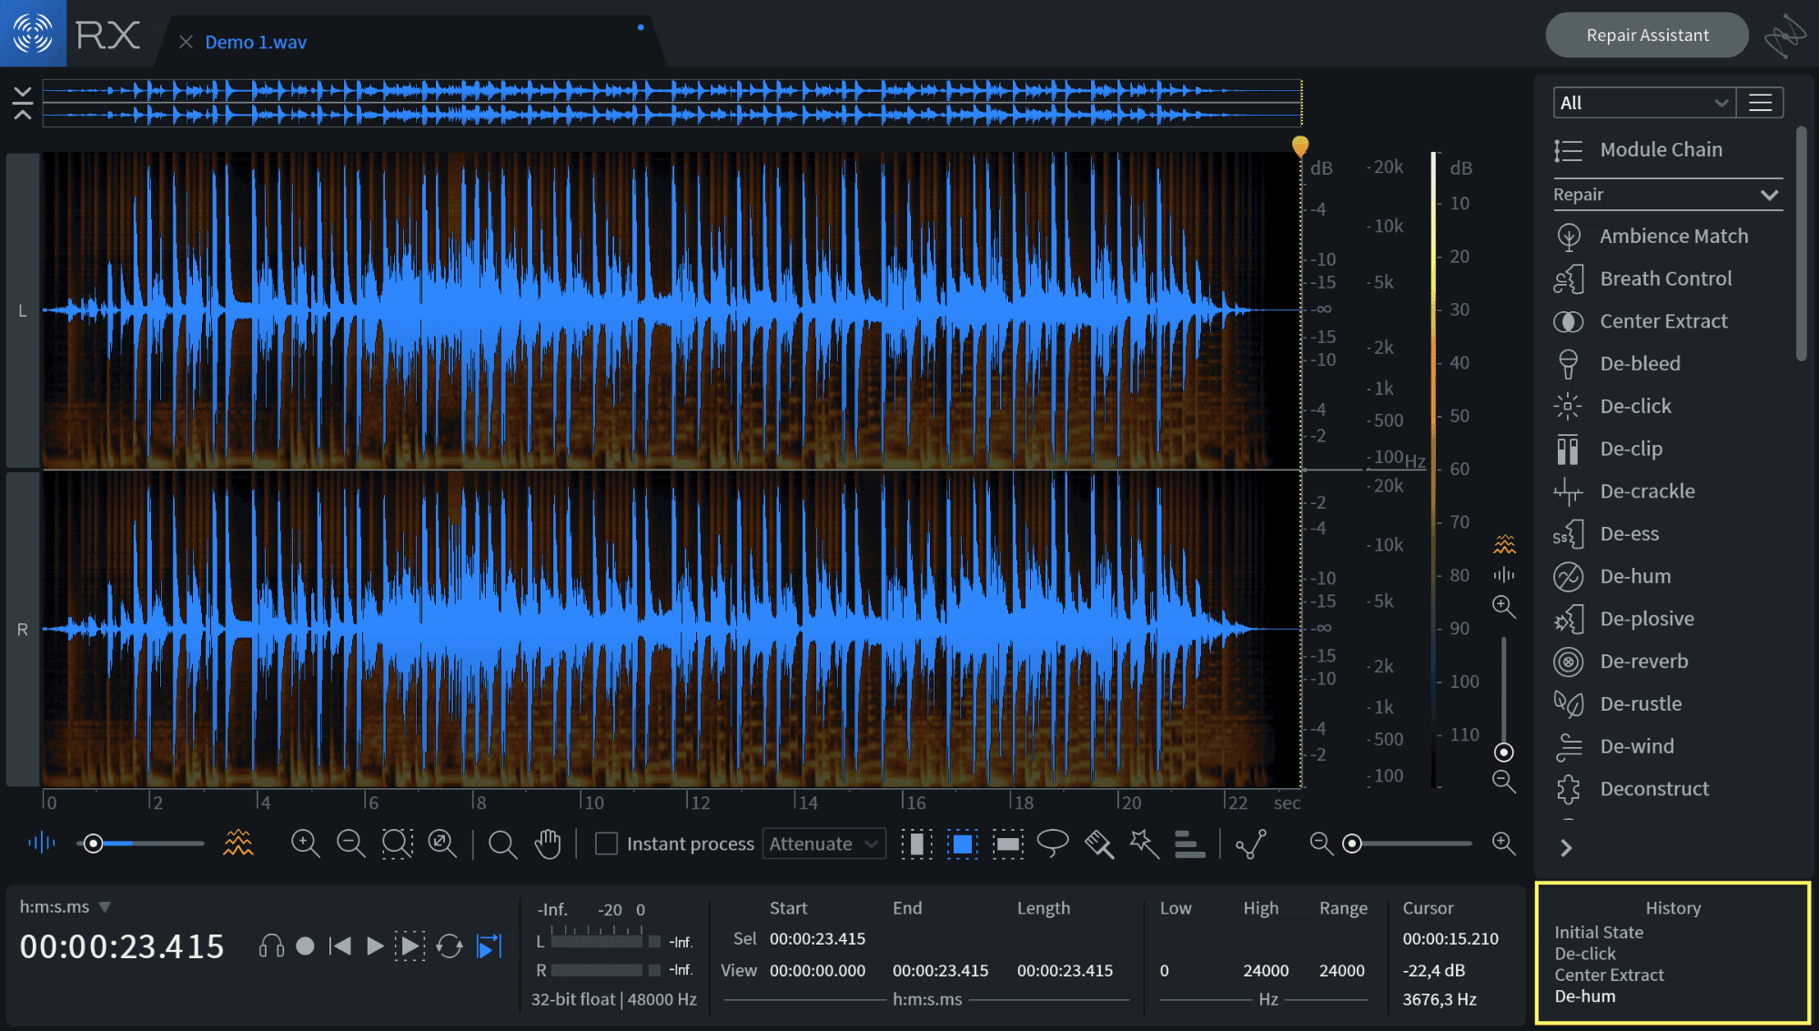The height and width of the screenshot is (1031, 1819).
Task: Select the Frequency selection tool
Action: click(1007, 844)
